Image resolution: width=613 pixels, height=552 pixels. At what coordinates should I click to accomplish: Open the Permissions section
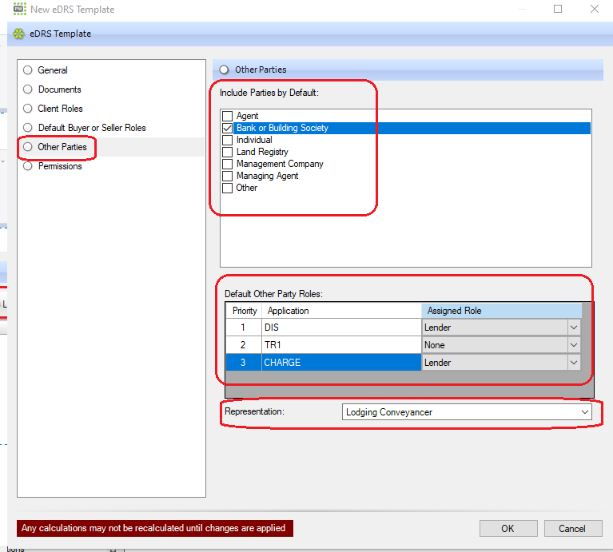tap(28, 166)
